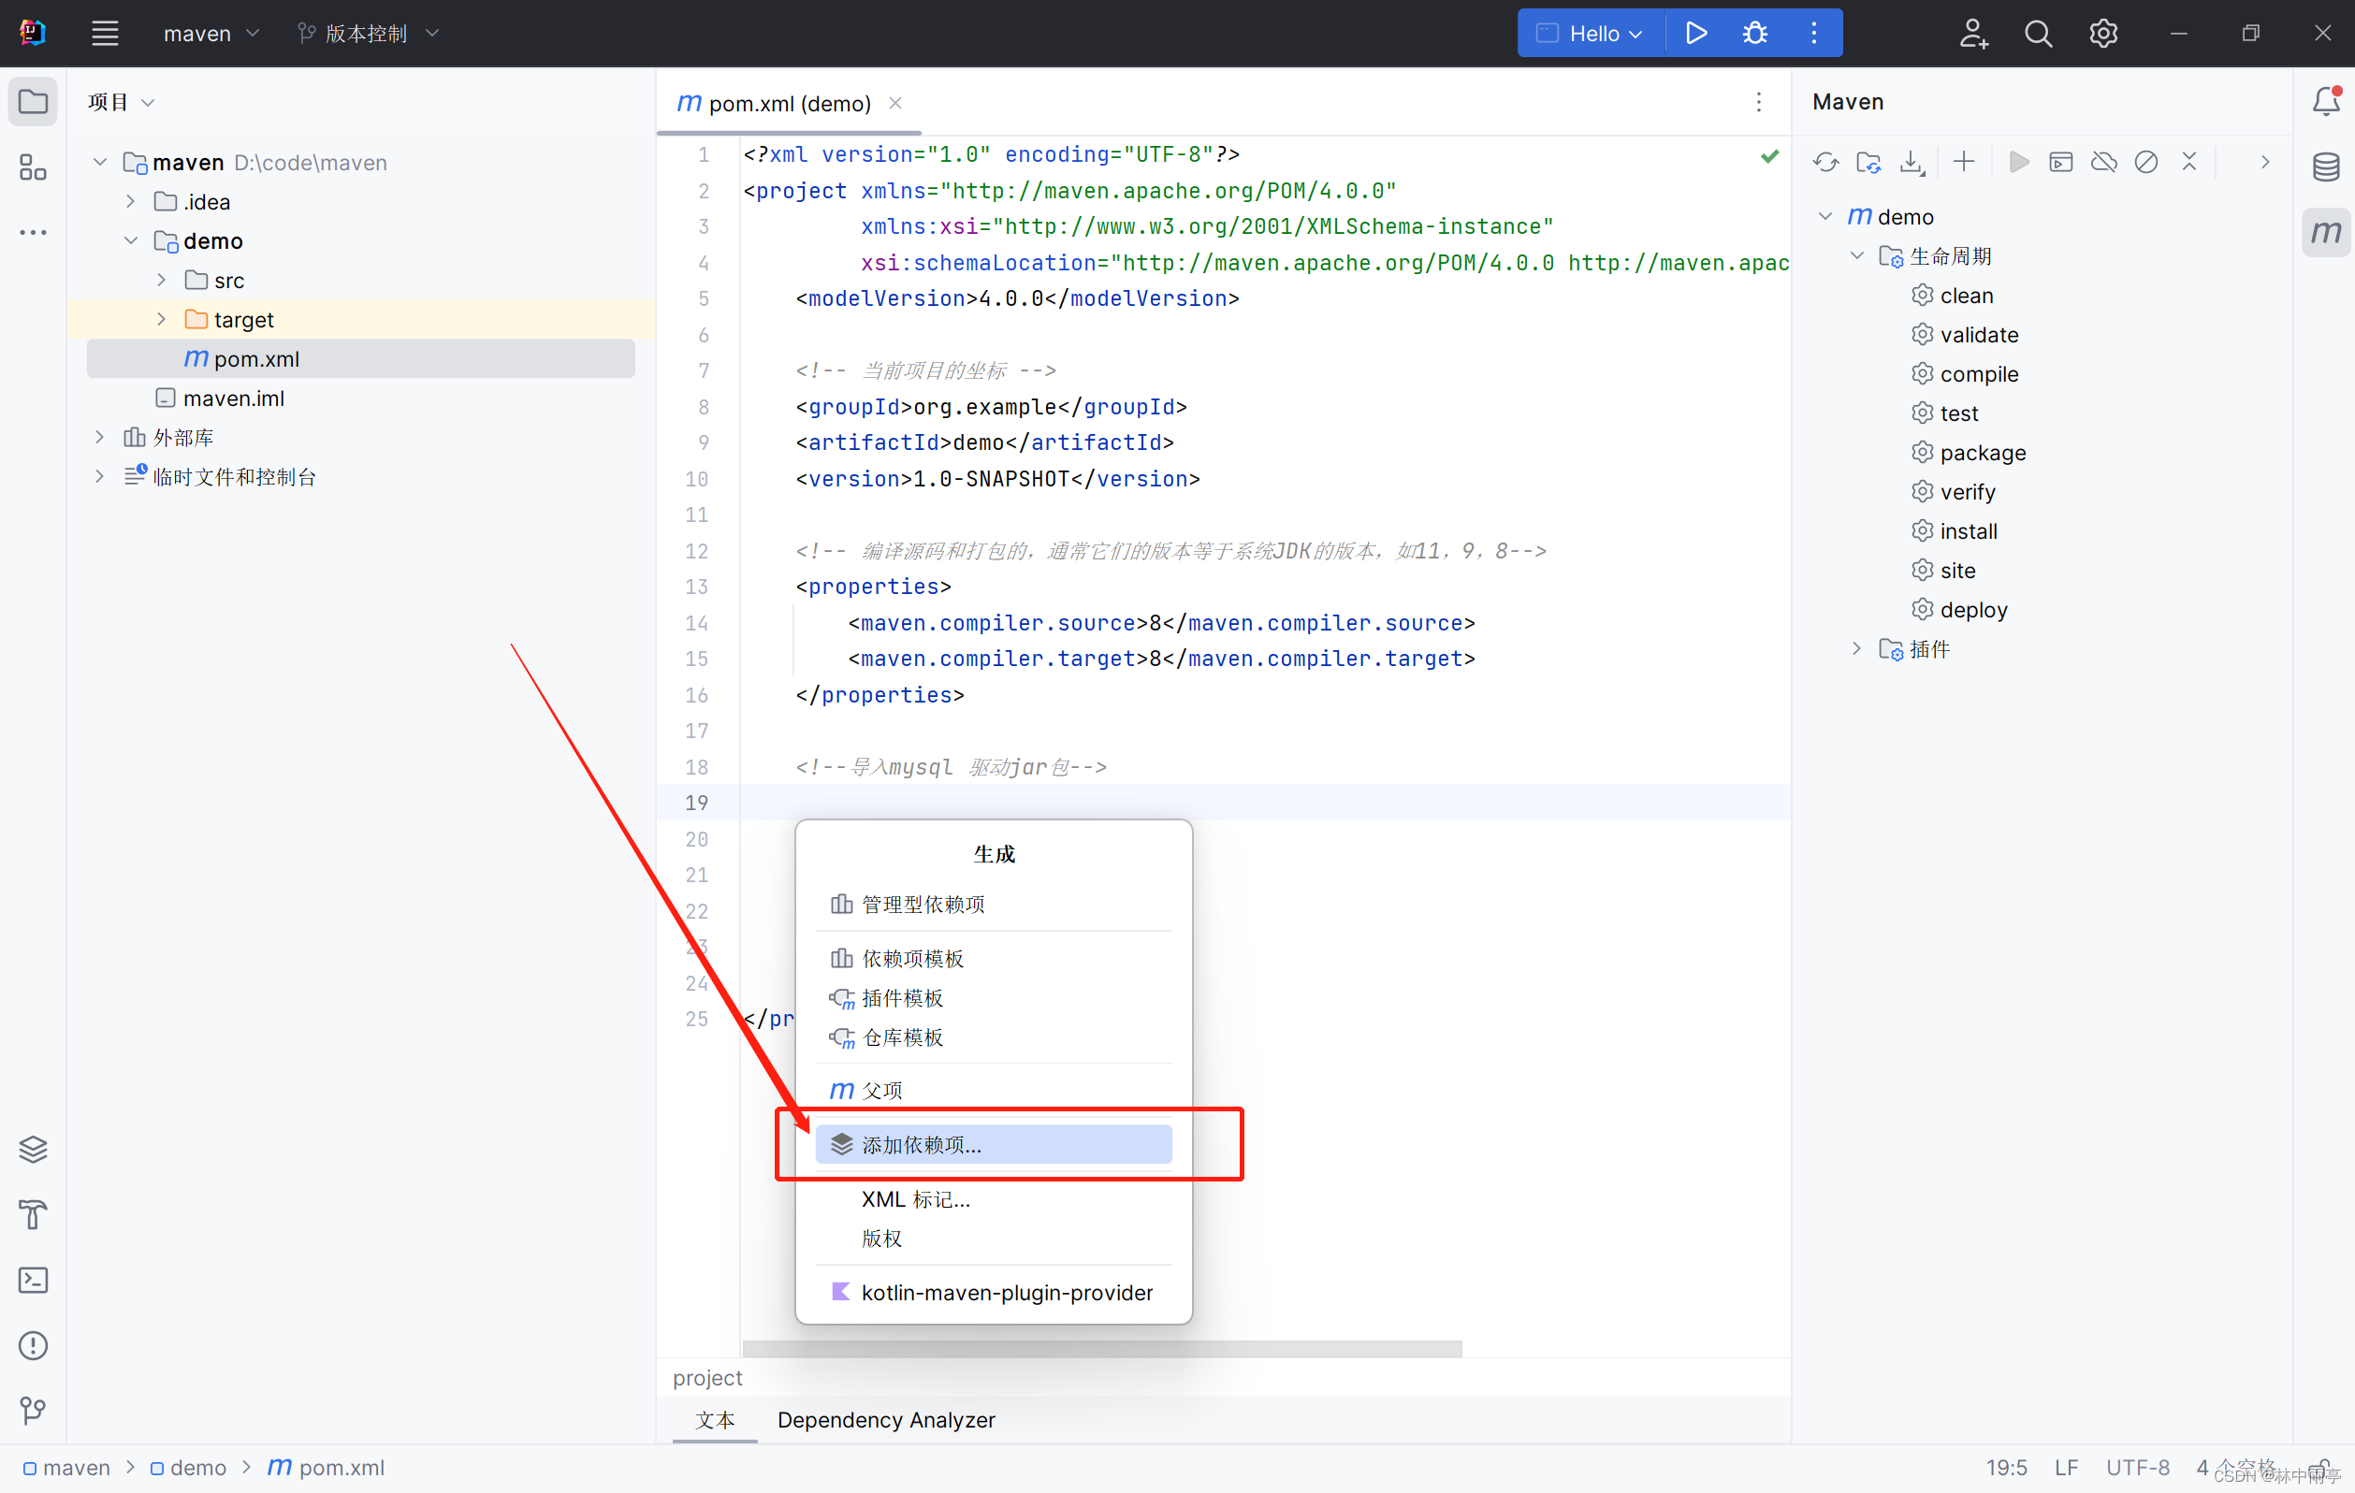Switch to Text tab at bottom
Image resolution: width=2355 pixels, height=1493 pixels.
pos(715,1420)
